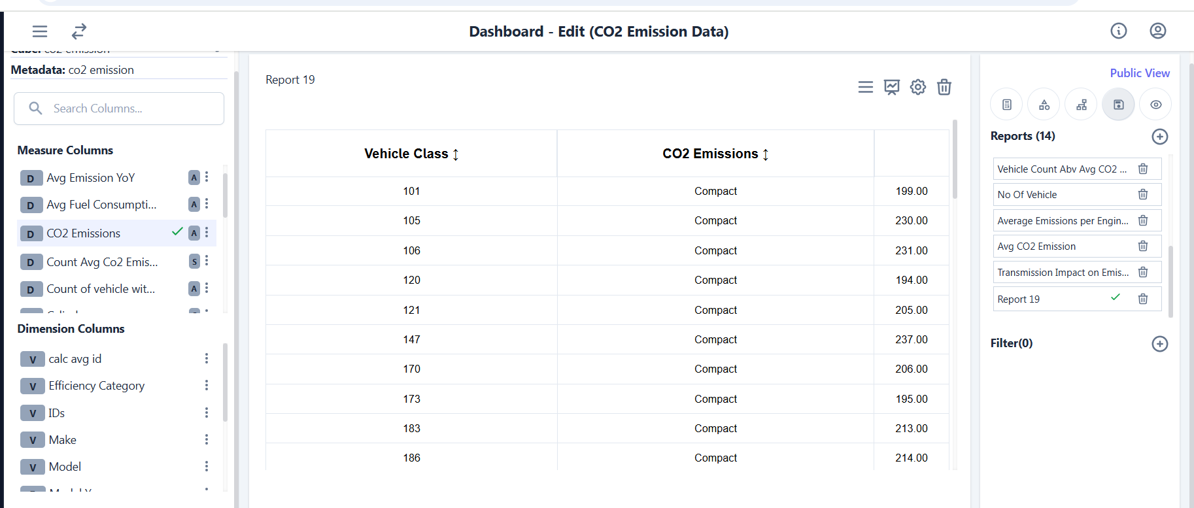The image size is (1194, 508).
Task: Add a new report with plus button
Action: coord(1159,137)
